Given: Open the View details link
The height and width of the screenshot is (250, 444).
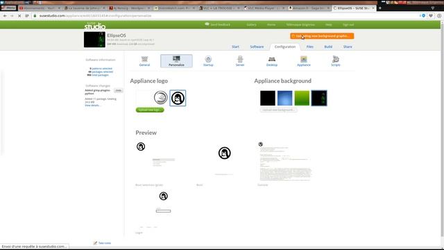Looking at the screenshot, I should (x=92, y=106).
